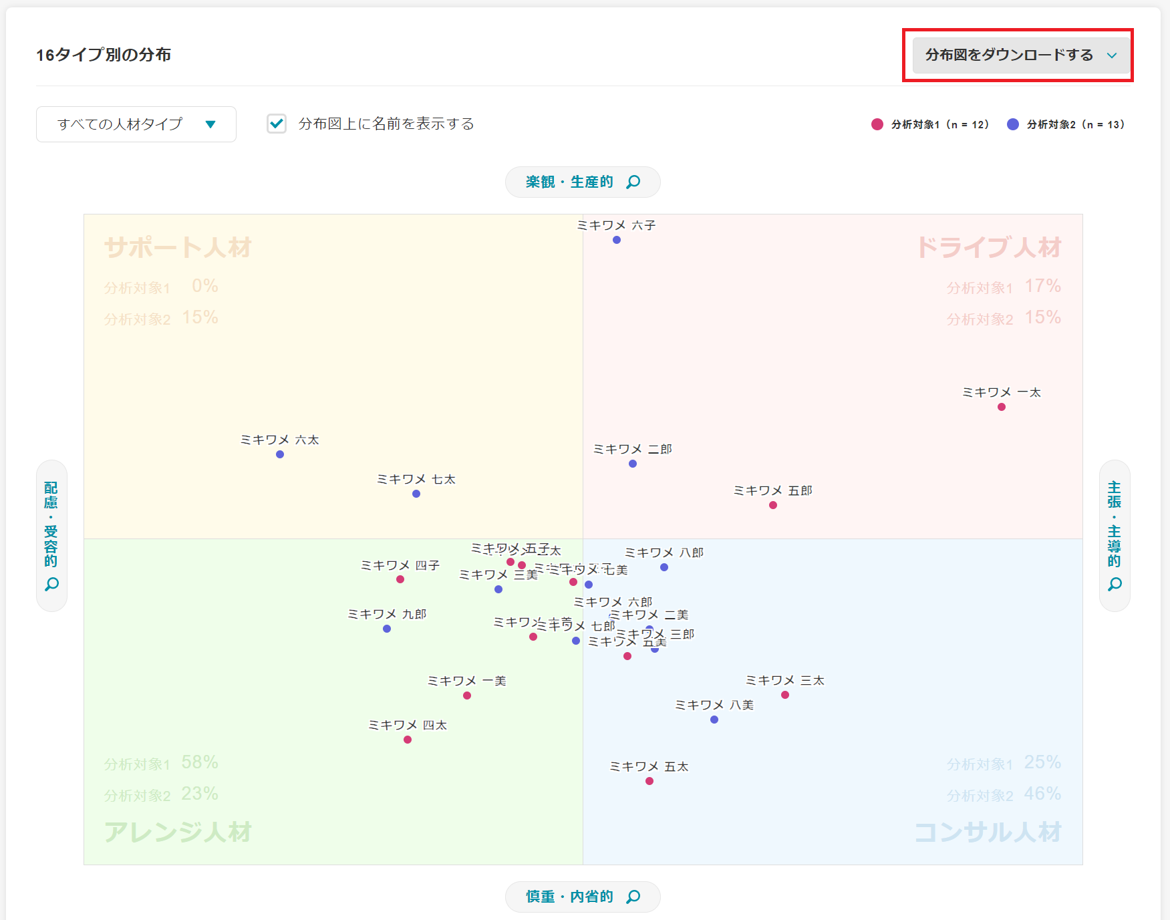Viewport: 1170px width, 920px height.
Task: Expand the chevron on 分布図をダウンロードする
Action: point(1112,55)
